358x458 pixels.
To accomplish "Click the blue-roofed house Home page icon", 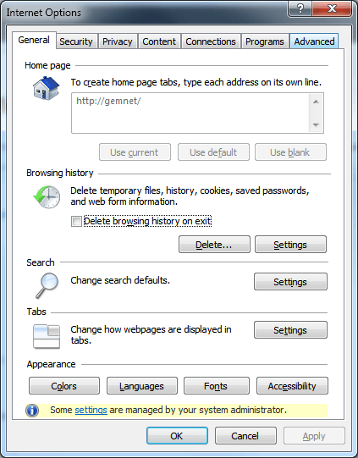I will (47, 88).
